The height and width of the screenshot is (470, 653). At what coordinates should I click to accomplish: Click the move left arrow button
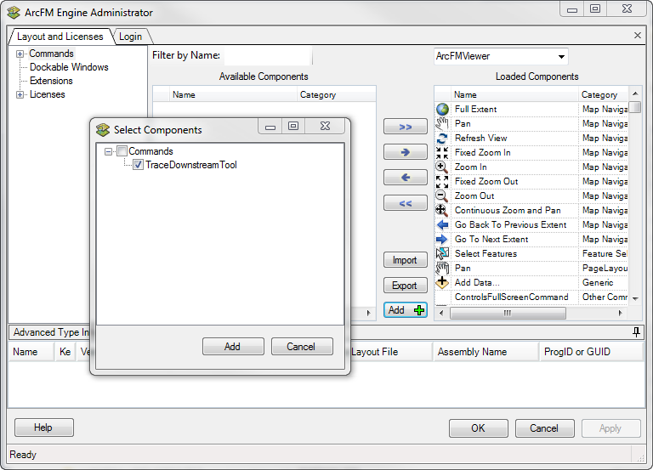tap(406, 178)
